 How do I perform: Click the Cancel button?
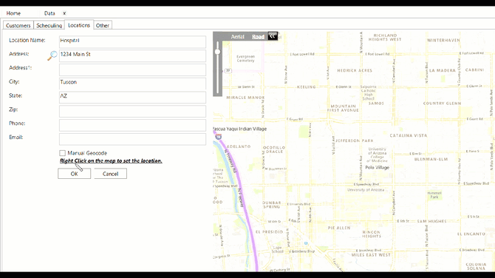pyautogui.click(x=111, y=174)
